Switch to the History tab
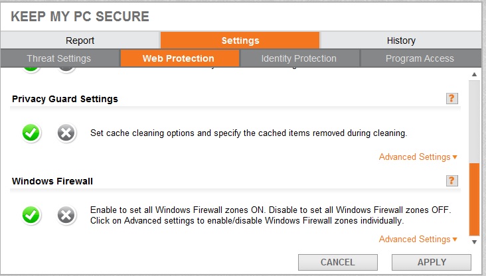 click(x=401, y=40)
